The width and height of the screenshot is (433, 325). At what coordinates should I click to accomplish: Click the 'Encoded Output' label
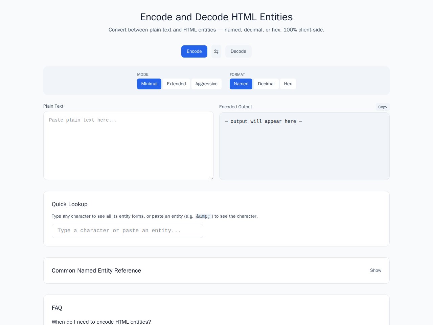click(235, 107)
